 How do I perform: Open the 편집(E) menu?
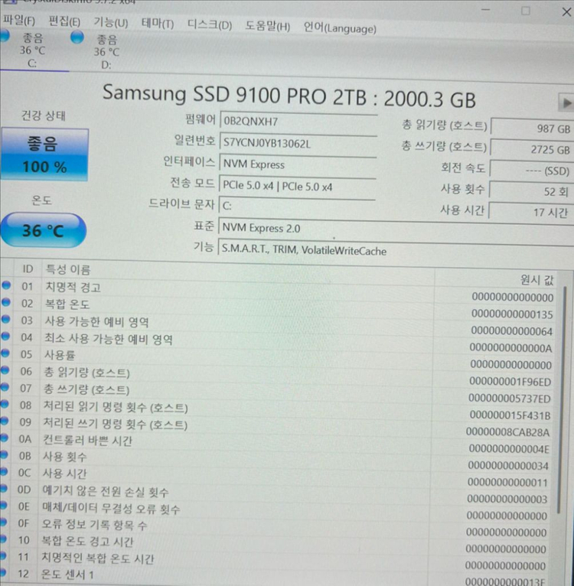point(64,21)
